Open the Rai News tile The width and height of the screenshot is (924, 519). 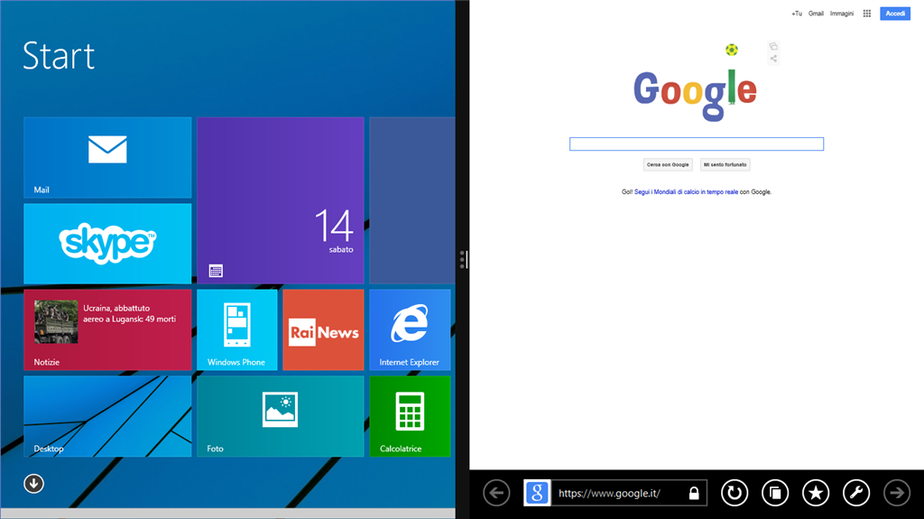pyautogui.click(x=323, y=329)
